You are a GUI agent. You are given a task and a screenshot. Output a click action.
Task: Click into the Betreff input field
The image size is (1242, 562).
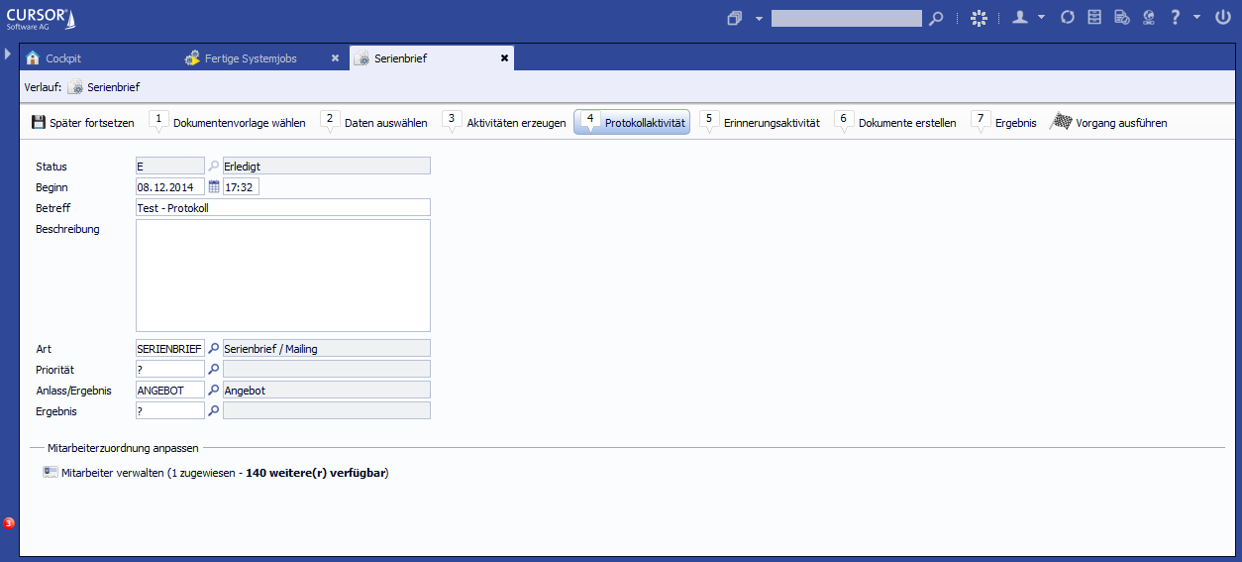point(282,208)
